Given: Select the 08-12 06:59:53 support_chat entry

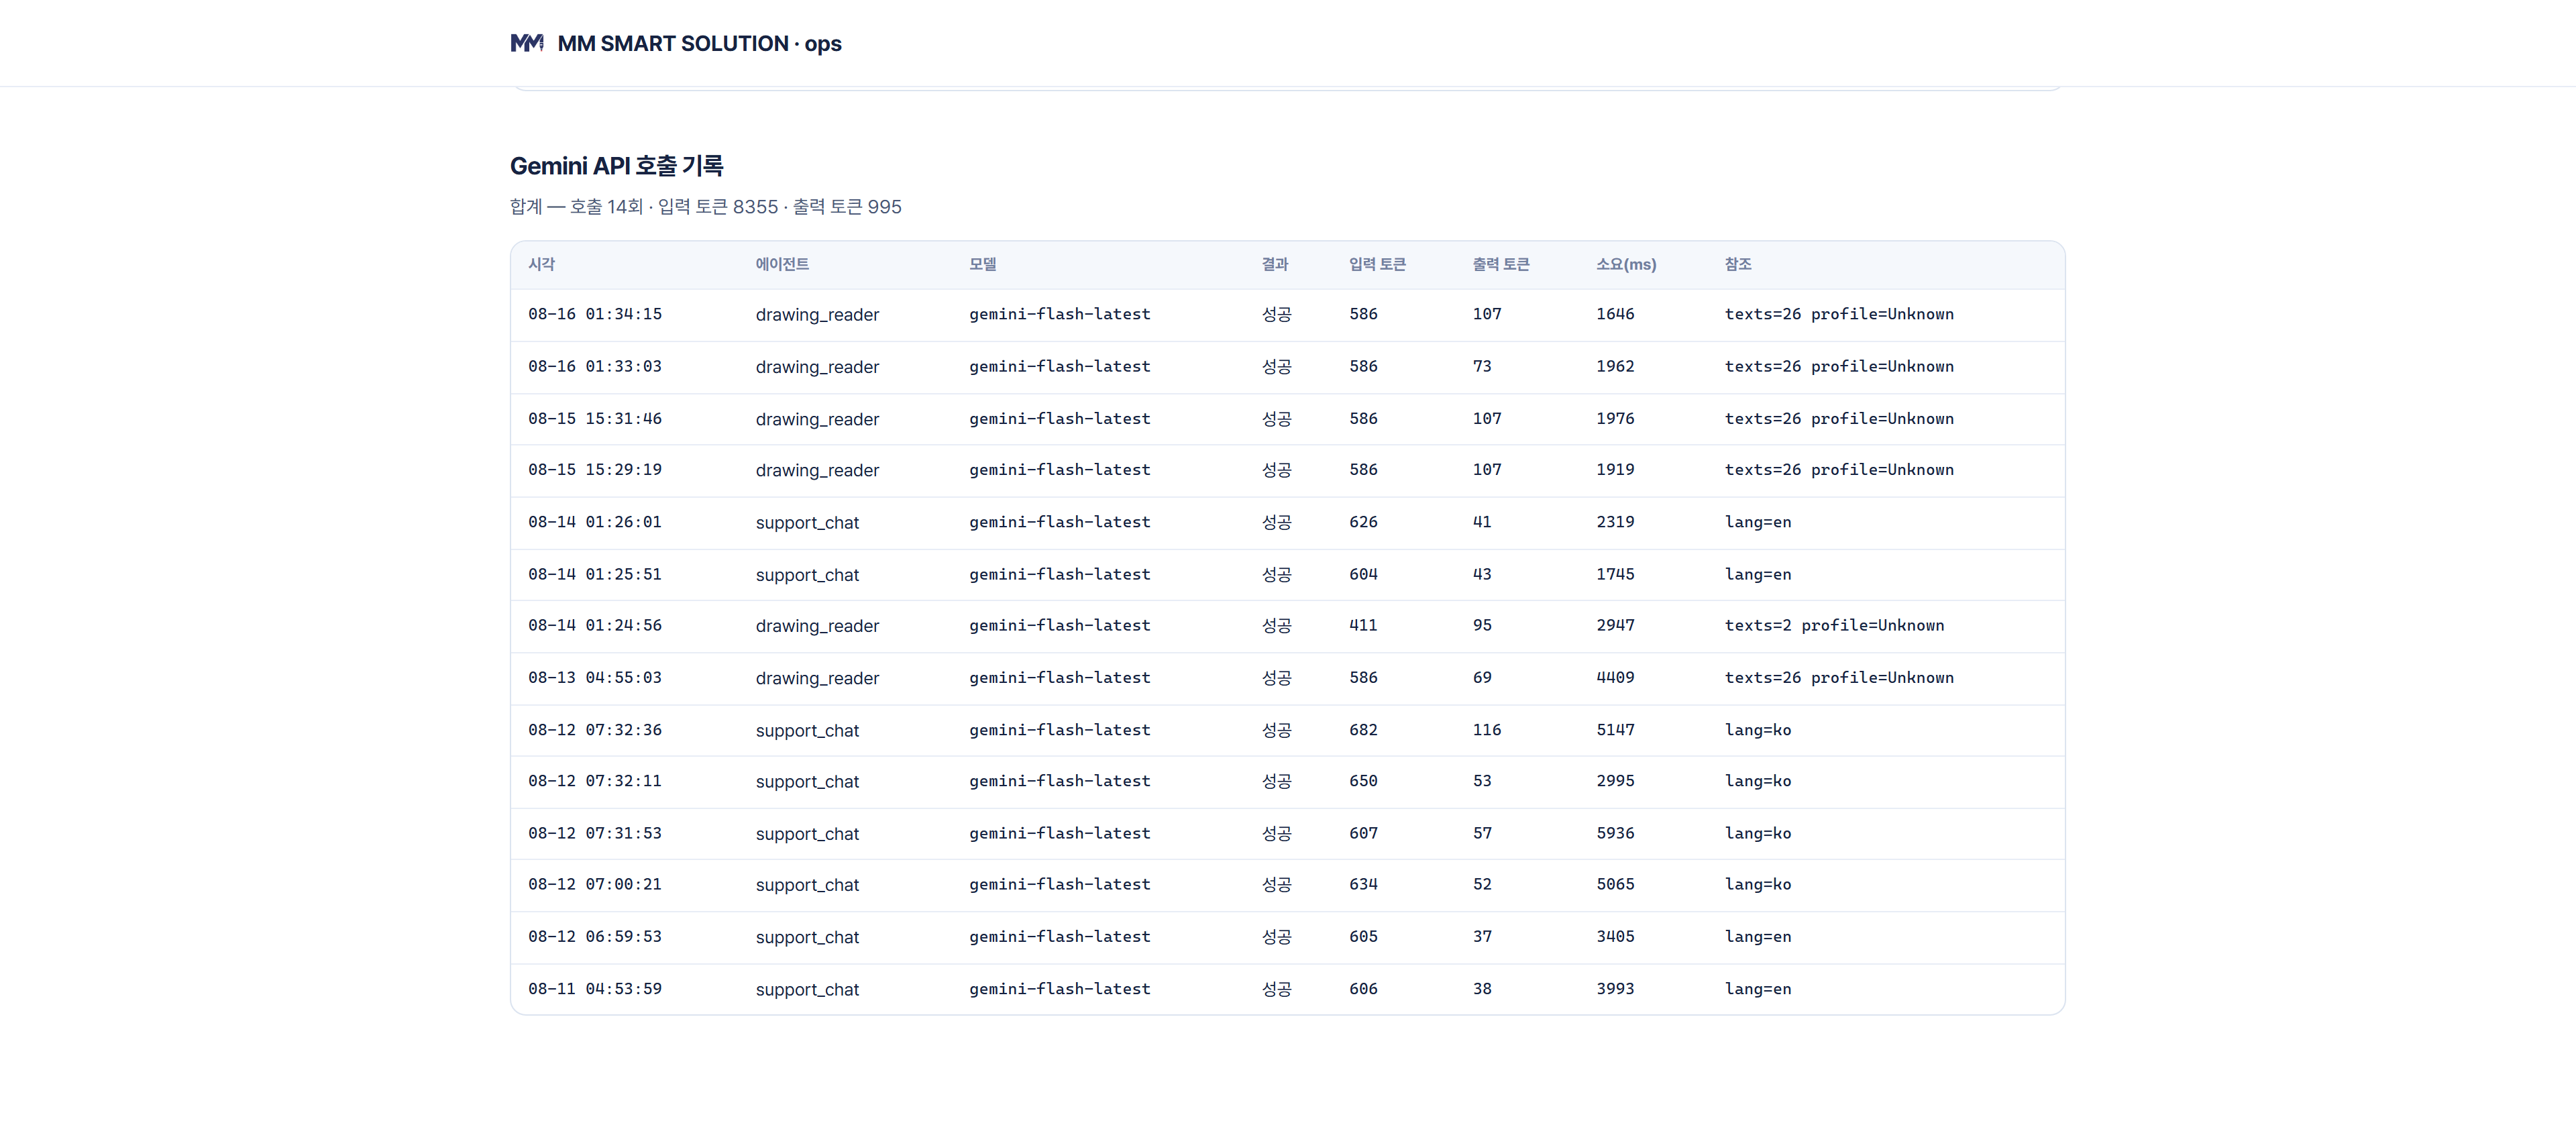Looking at the screenshot, I should [x=1287, y=937].
